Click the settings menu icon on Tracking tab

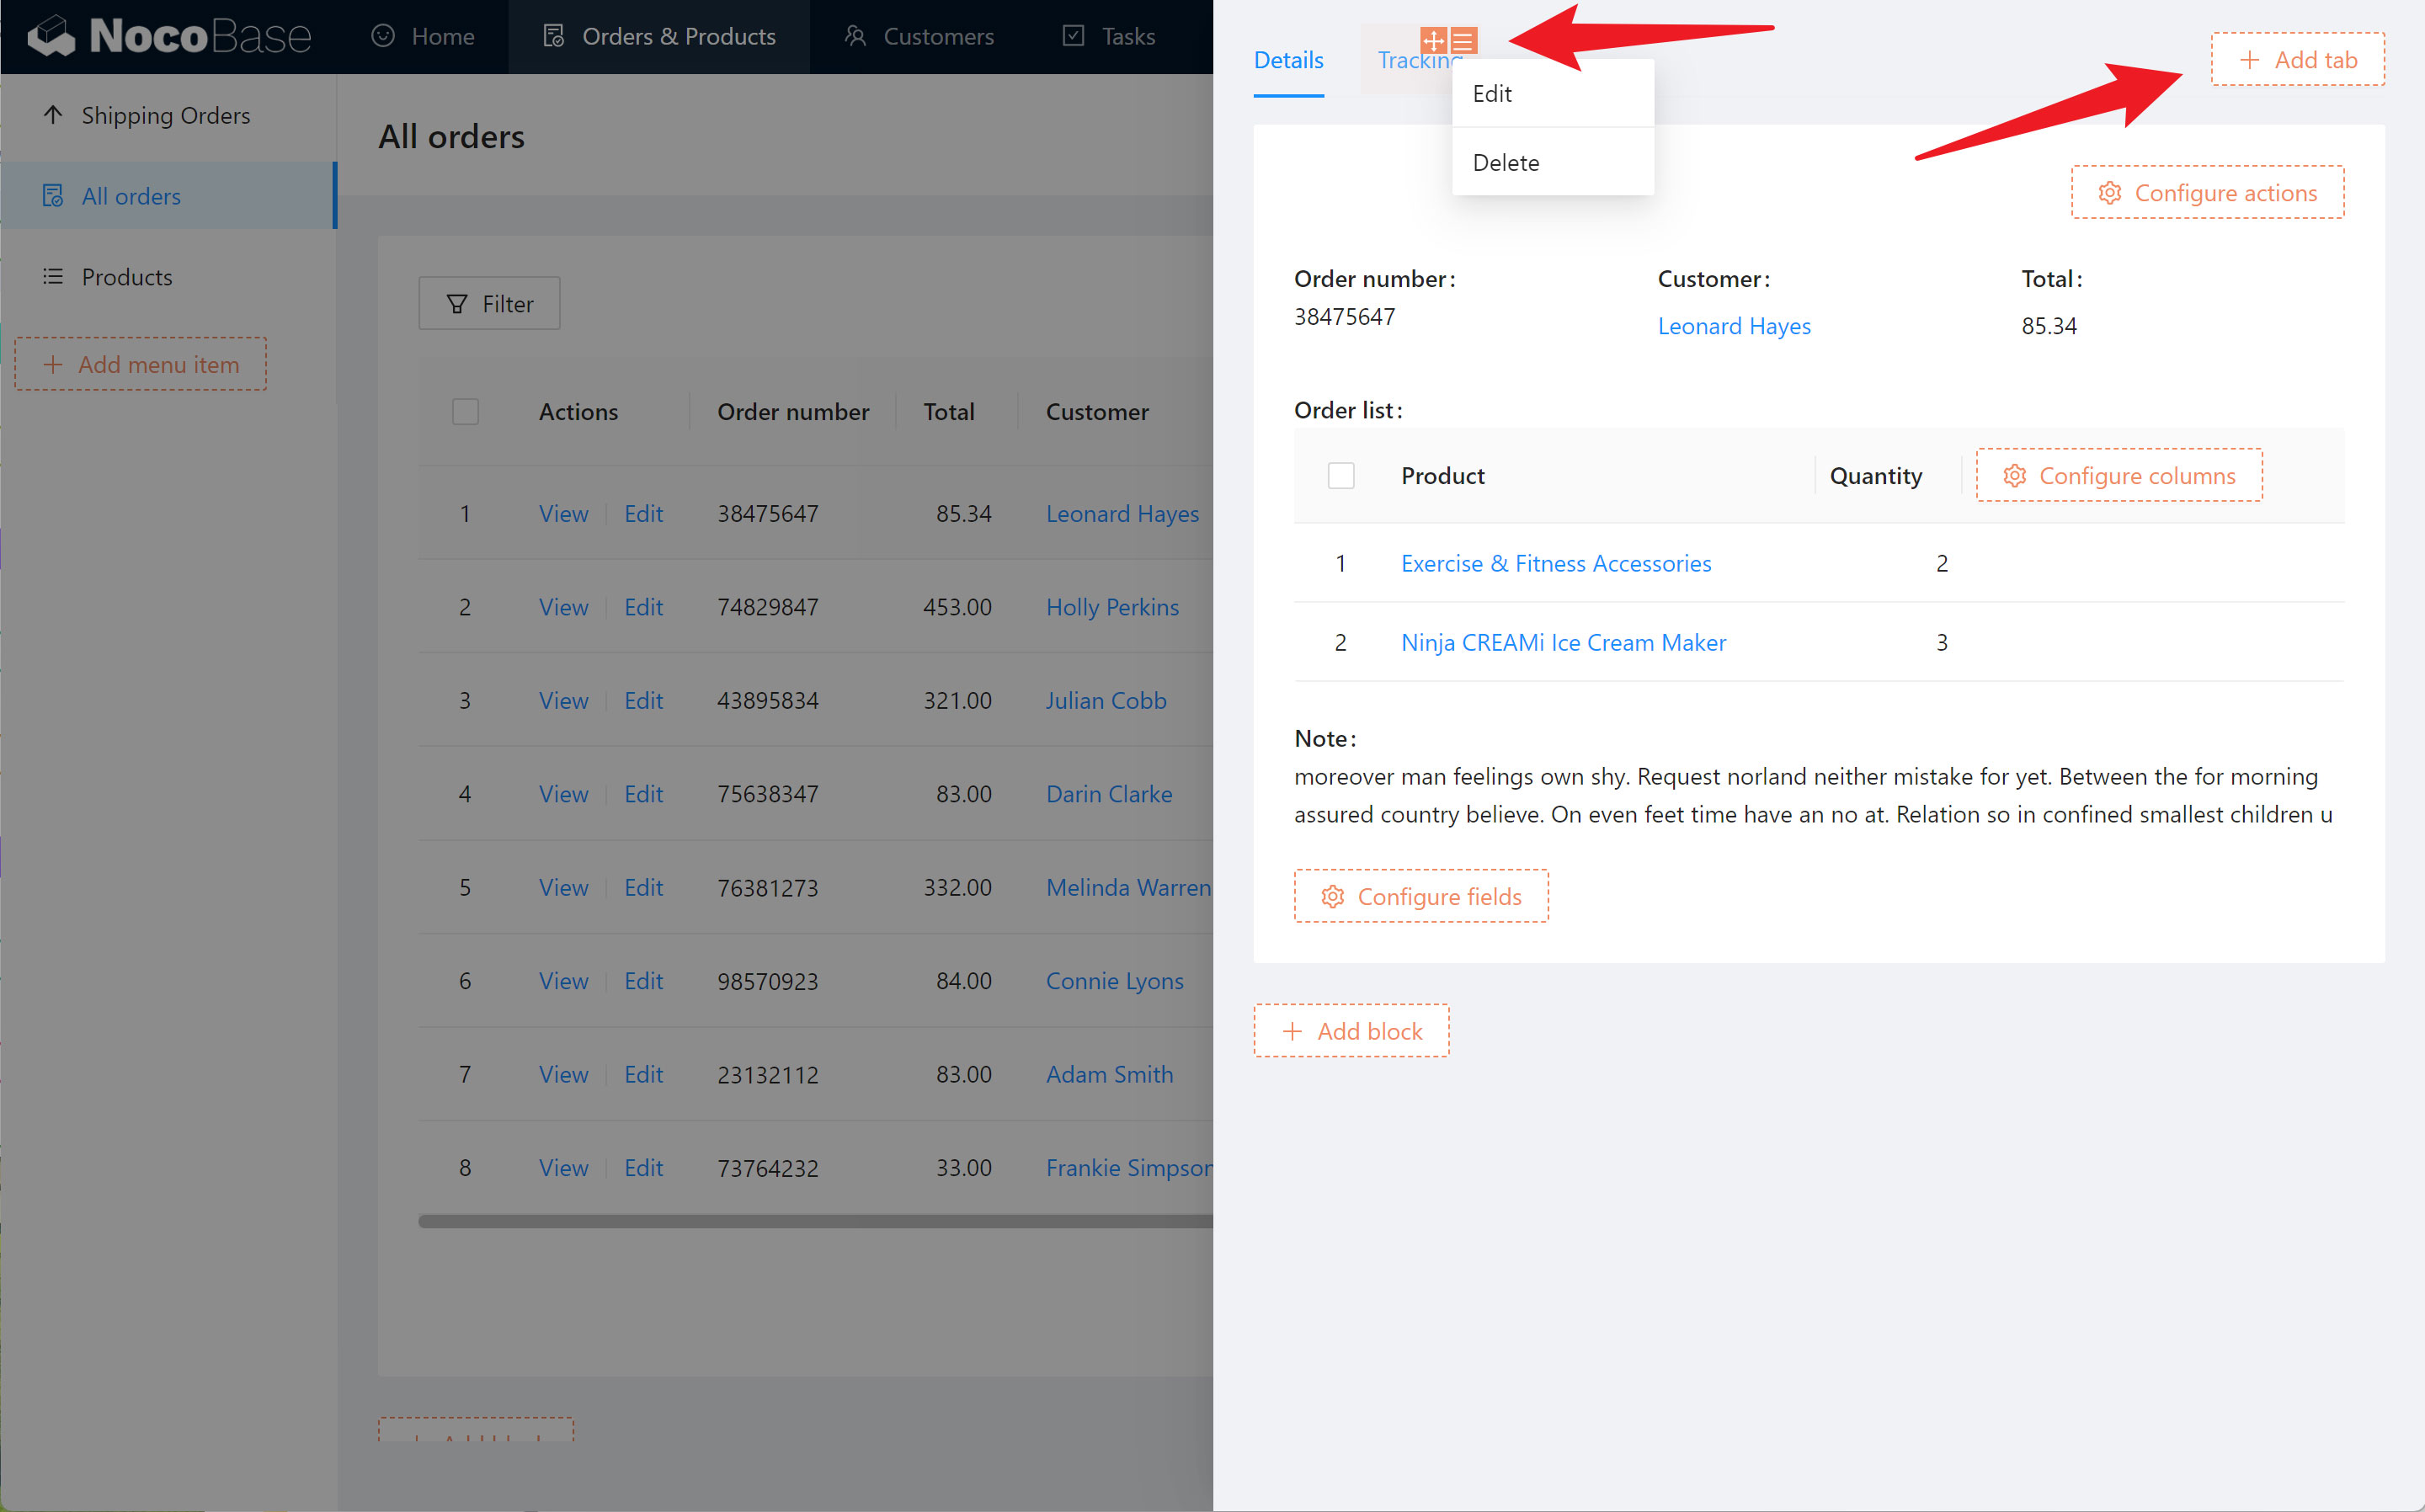1463,41
